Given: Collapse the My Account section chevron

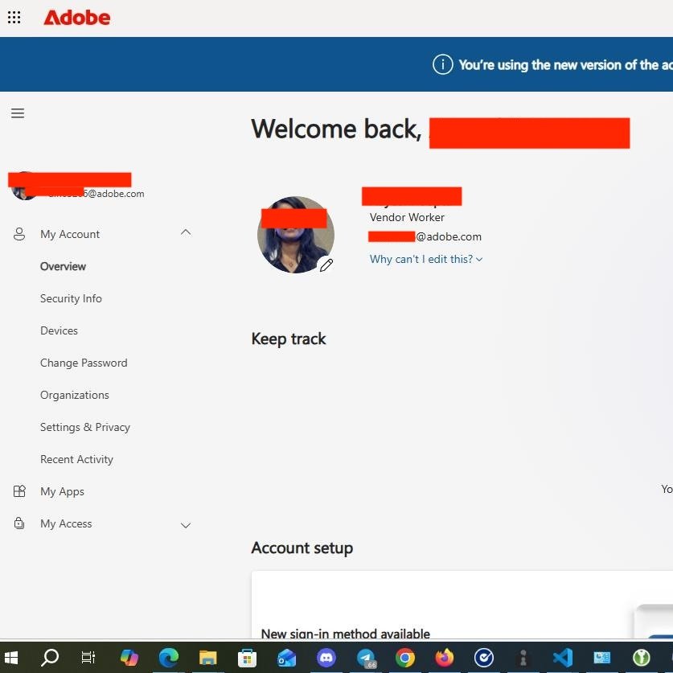Looking at the screenshot, I should point(186,232).
